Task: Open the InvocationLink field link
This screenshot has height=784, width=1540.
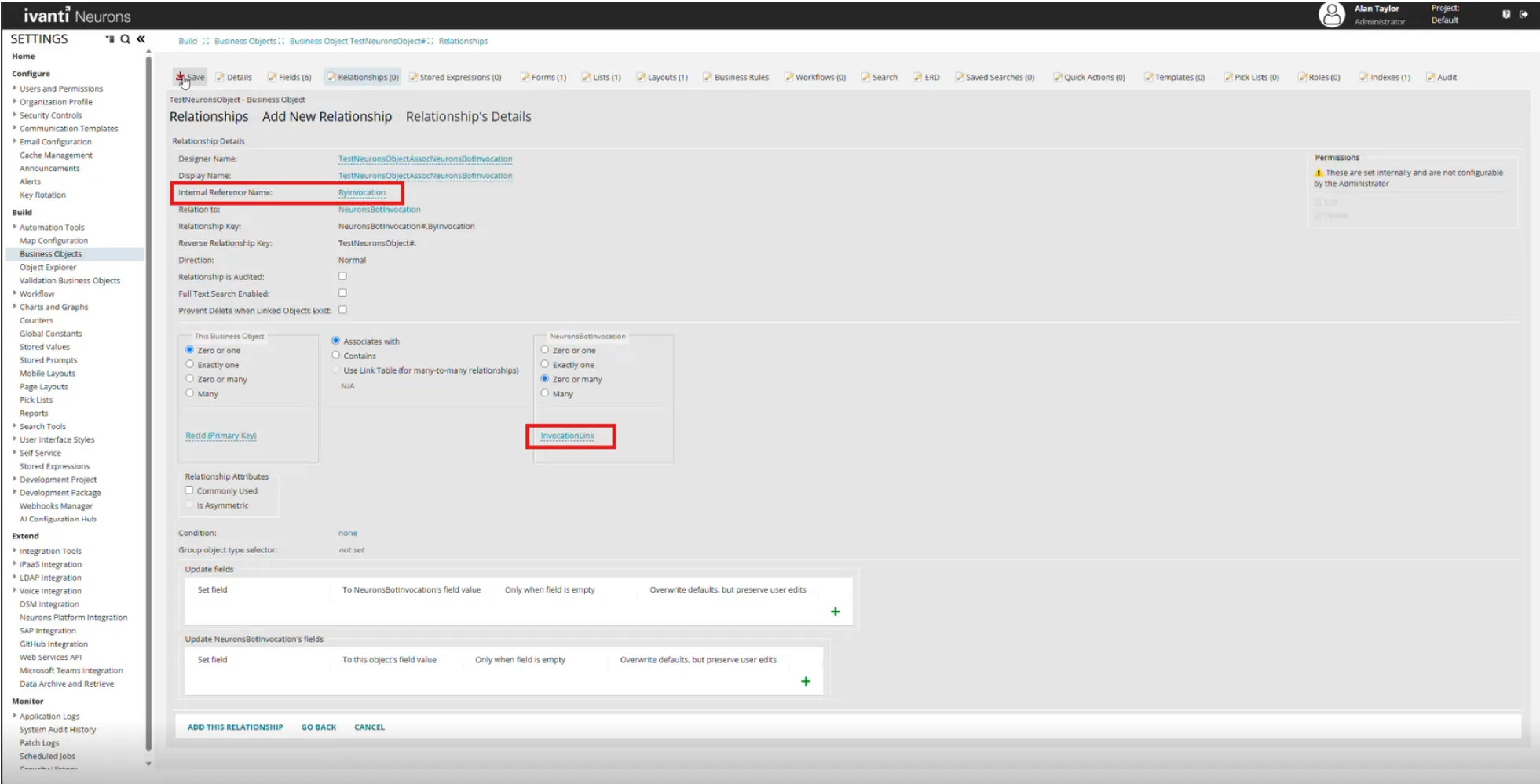Action: tap(568, 436)
